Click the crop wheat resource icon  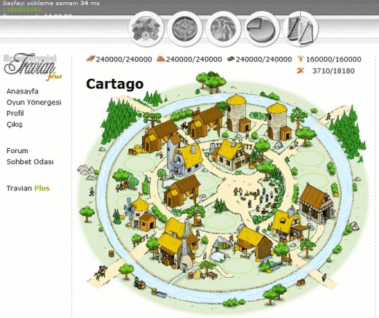point(301,58)
